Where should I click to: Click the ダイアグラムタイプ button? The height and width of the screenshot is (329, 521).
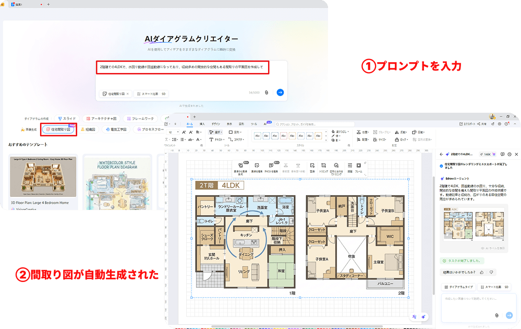(458, 287)
